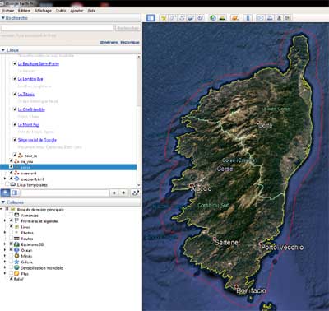The image size is (329, 311).
Task: Click the Historique link
Action: tap(130, 42)
